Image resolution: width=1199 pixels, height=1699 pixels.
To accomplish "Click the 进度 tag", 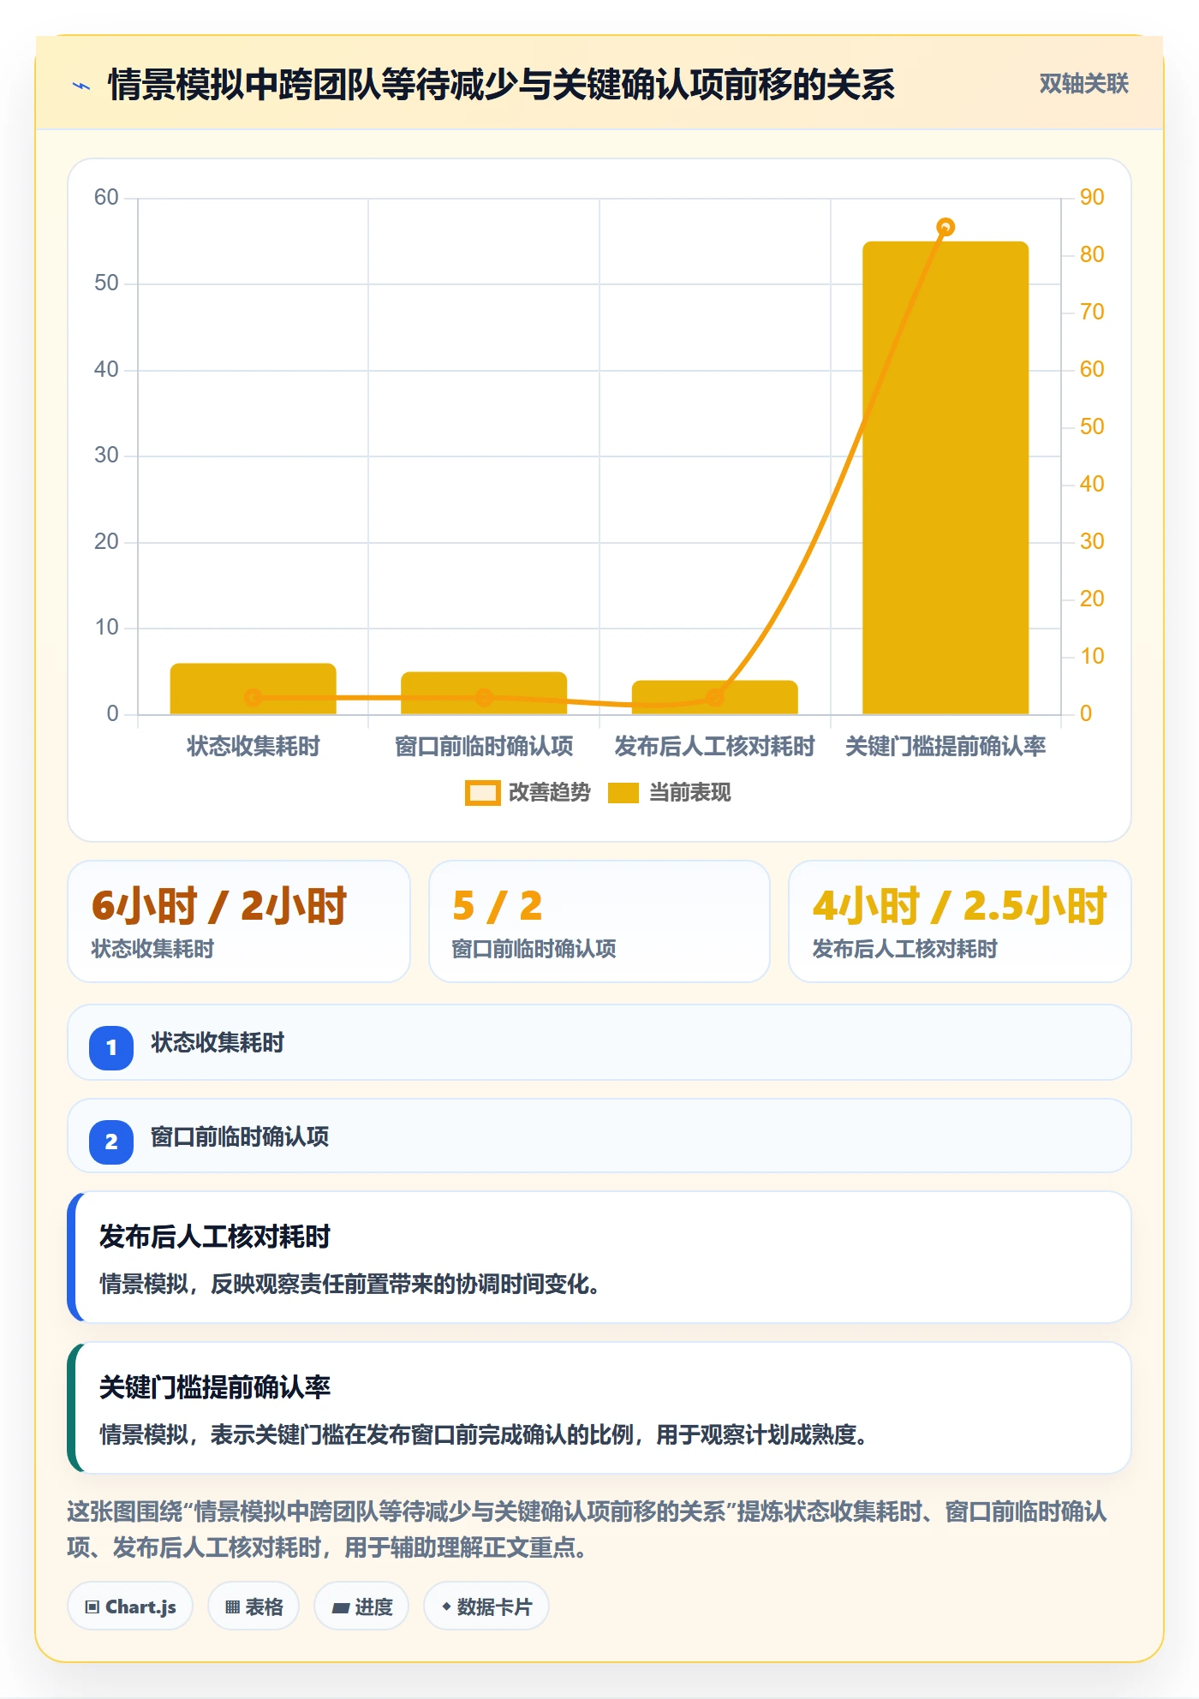I will tap(361, 1607).
